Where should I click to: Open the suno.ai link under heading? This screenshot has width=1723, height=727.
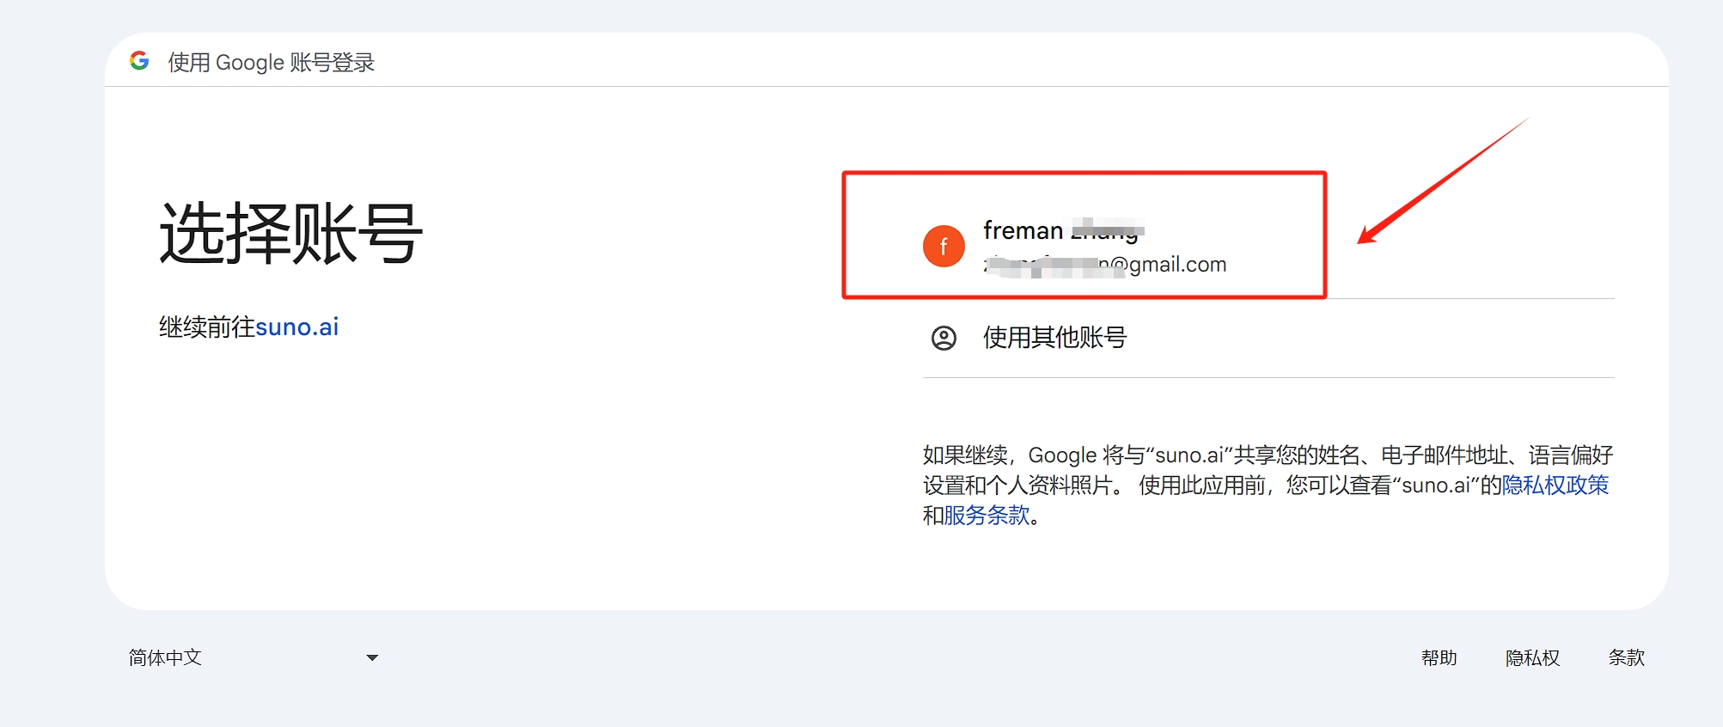(296, 327)
